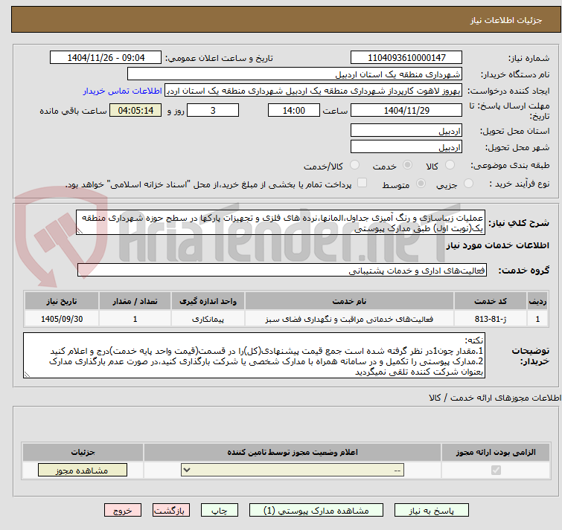The height and width of the screenshot is (530, 562).
Task: Click the استان محل تحویل field
Action: pyautogui.click(x=406, y=131)
